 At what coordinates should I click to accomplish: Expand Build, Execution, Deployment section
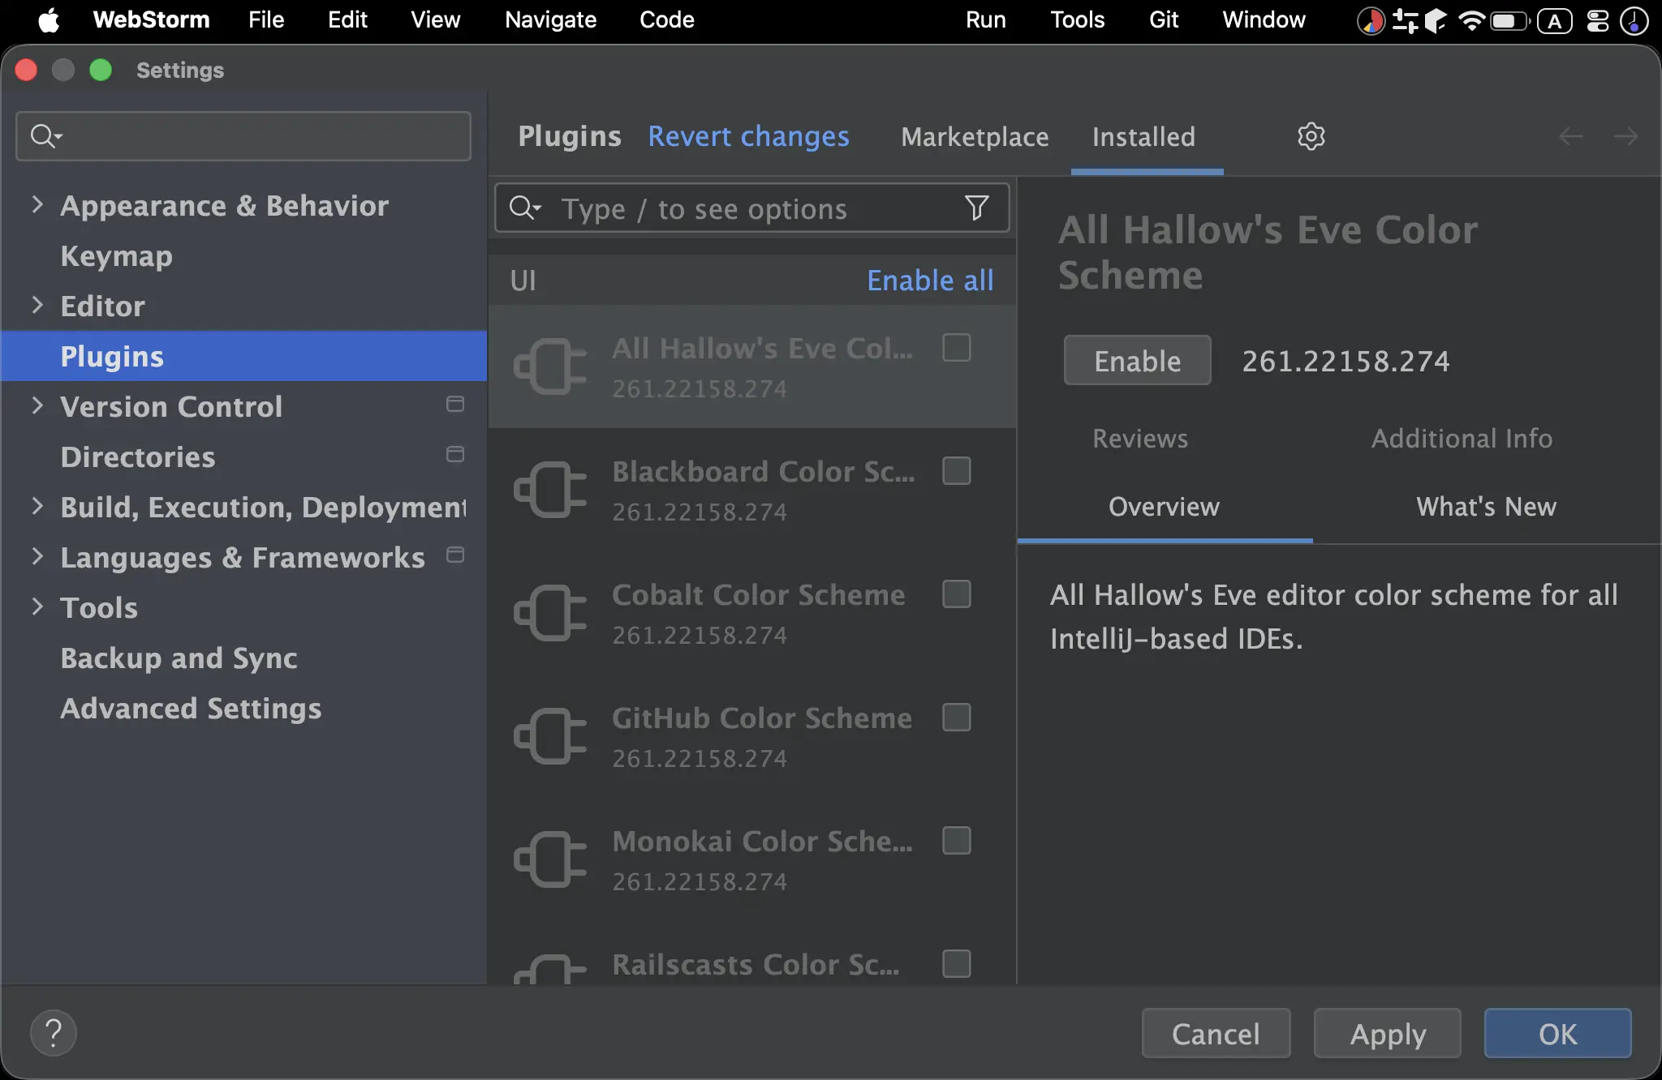pyautogui.click(x=37, y=506)
